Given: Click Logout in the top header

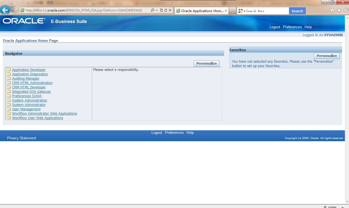Looking at the screenshot, I should point(275,27).
